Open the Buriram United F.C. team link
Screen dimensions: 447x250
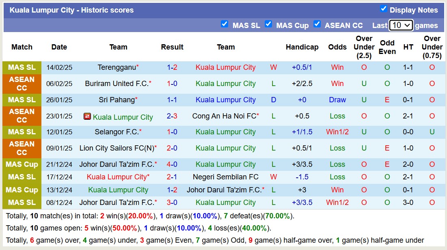[x=117, y=84]
